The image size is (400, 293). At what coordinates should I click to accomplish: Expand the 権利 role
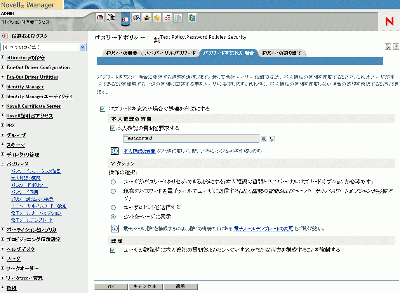click(x=3, y=288)
